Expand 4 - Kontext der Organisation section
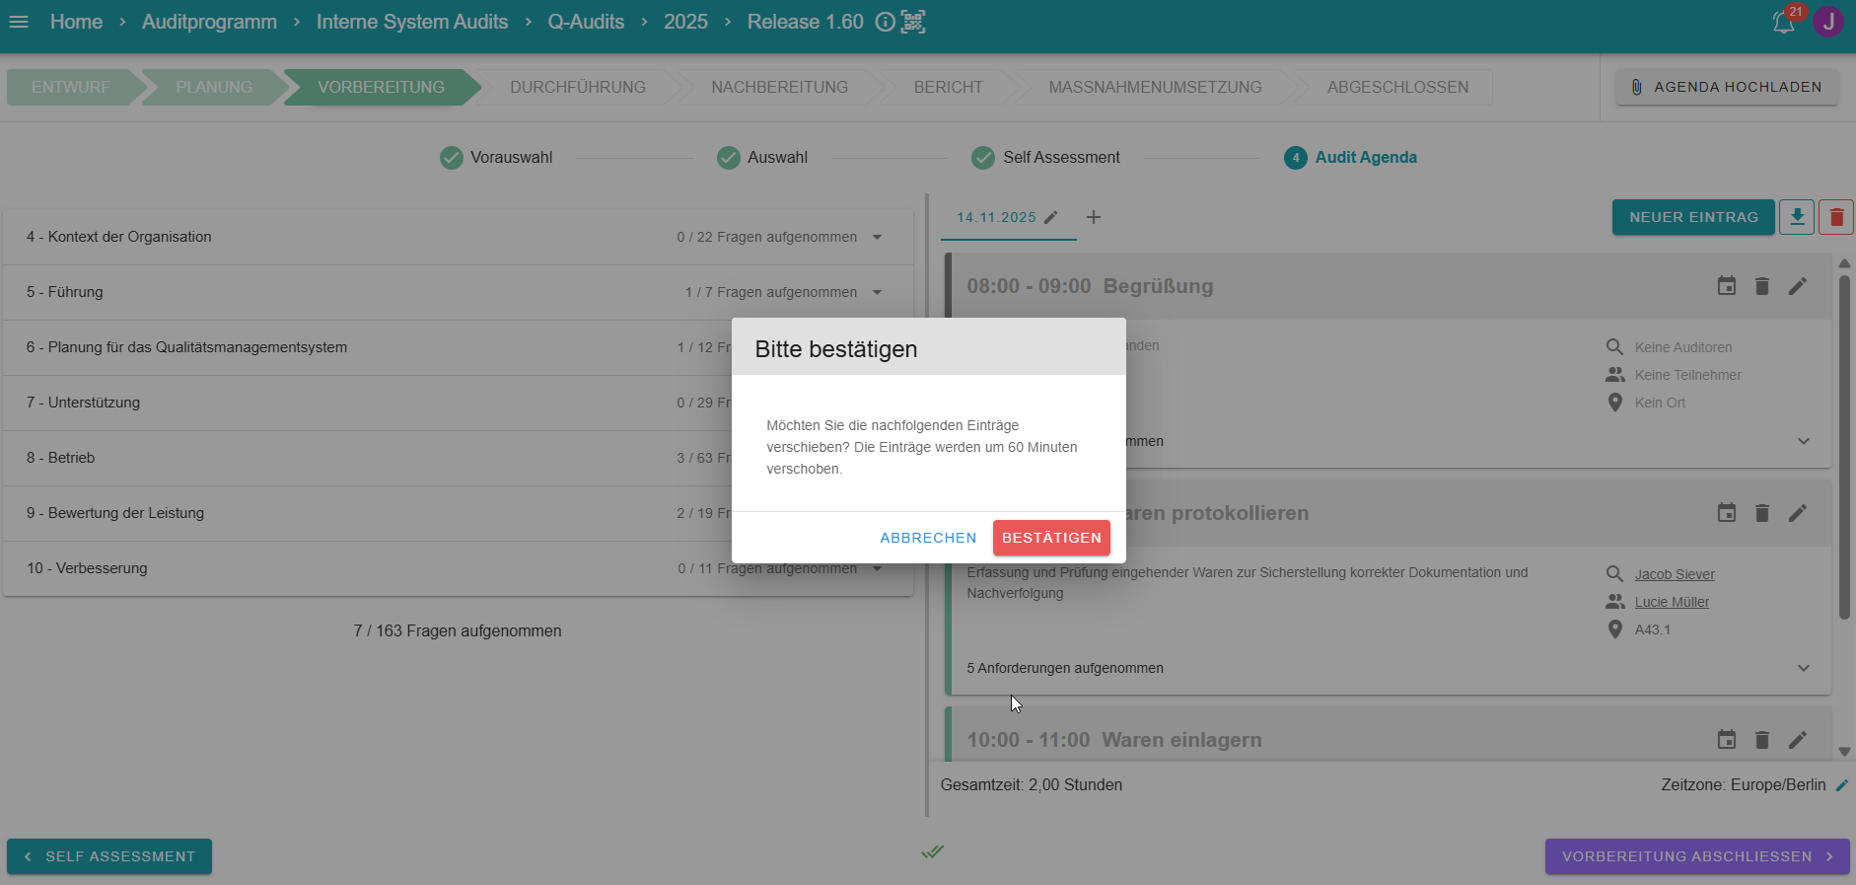1856x885 pixels. pyautogui.click(x=877, y=237)
